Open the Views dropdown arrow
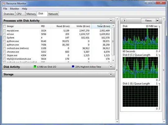Image resolution: width=168 pixels, height=125 pixels. (157, 20)
